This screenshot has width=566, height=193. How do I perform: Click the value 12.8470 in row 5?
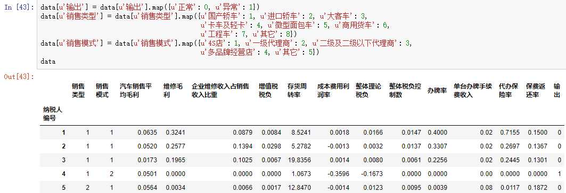click(299, 188)
